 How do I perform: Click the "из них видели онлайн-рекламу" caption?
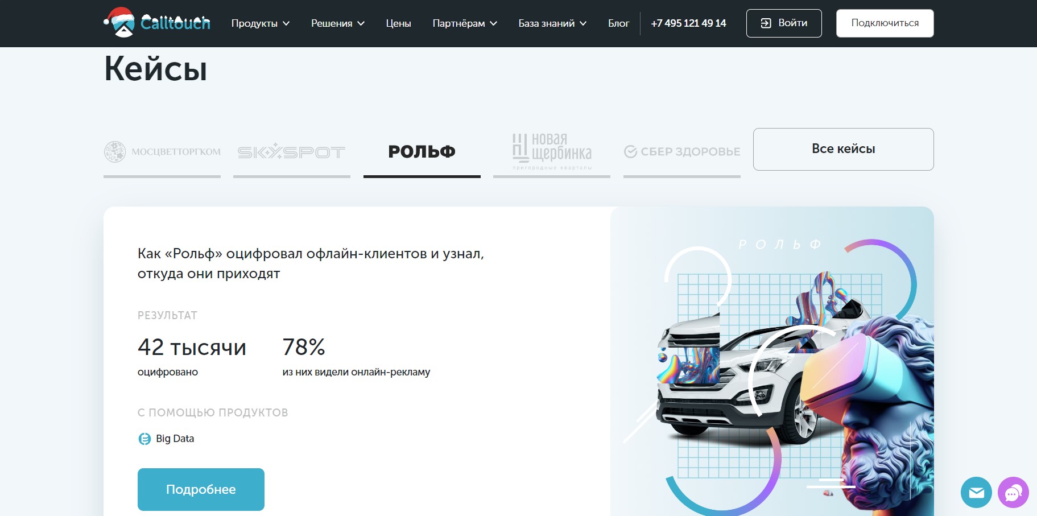[x=356, y=372]
